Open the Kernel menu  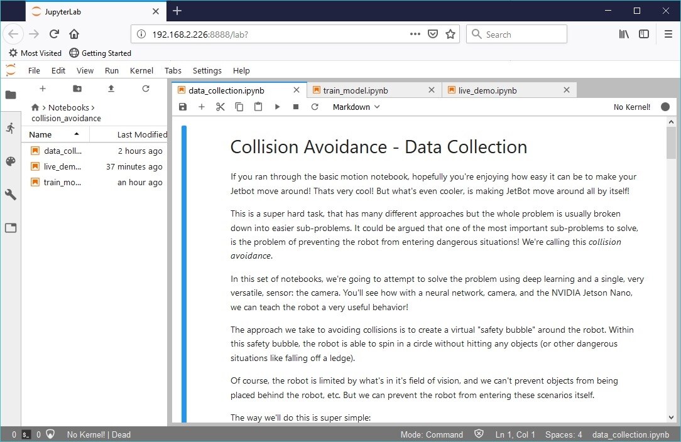(x=141, y=71)
